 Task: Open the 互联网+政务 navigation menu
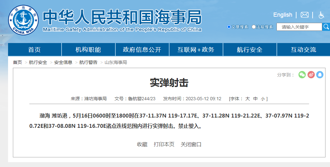coord(196,49)
